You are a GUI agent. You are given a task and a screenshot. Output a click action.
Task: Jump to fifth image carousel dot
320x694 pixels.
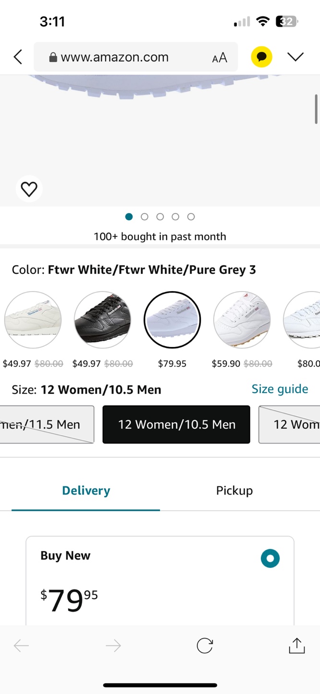tap(191, 217)
